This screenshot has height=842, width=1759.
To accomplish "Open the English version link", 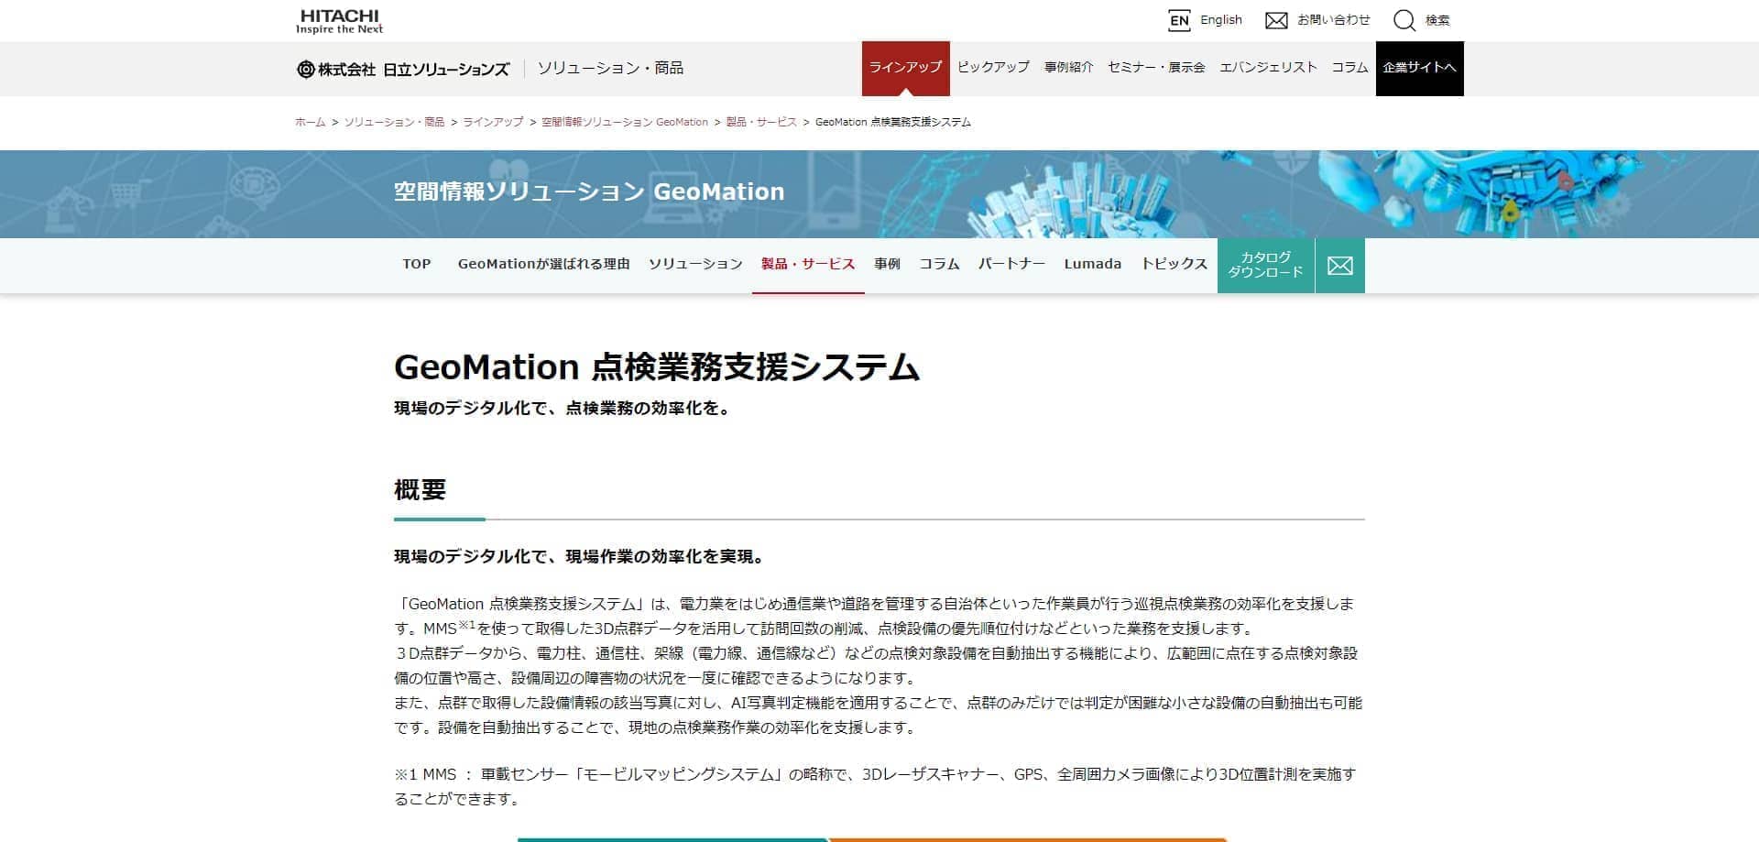I will point(1221,20).
